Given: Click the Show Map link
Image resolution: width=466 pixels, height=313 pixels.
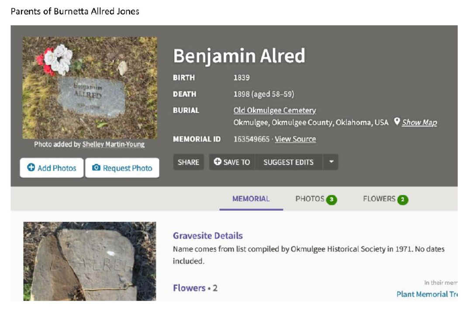Looking at the screenshot, I should pos(419,123).
